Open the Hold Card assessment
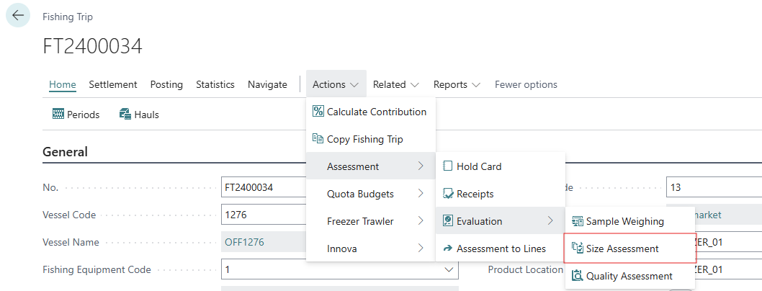This screenshot has height=291, width=762. pyautogui.click(x=478, y=166)
